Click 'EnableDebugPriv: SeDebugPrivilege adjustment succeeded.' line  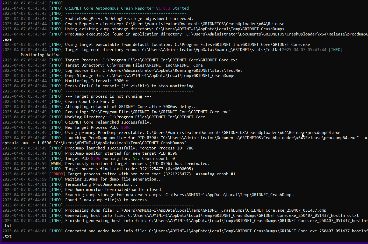(129, 19)
